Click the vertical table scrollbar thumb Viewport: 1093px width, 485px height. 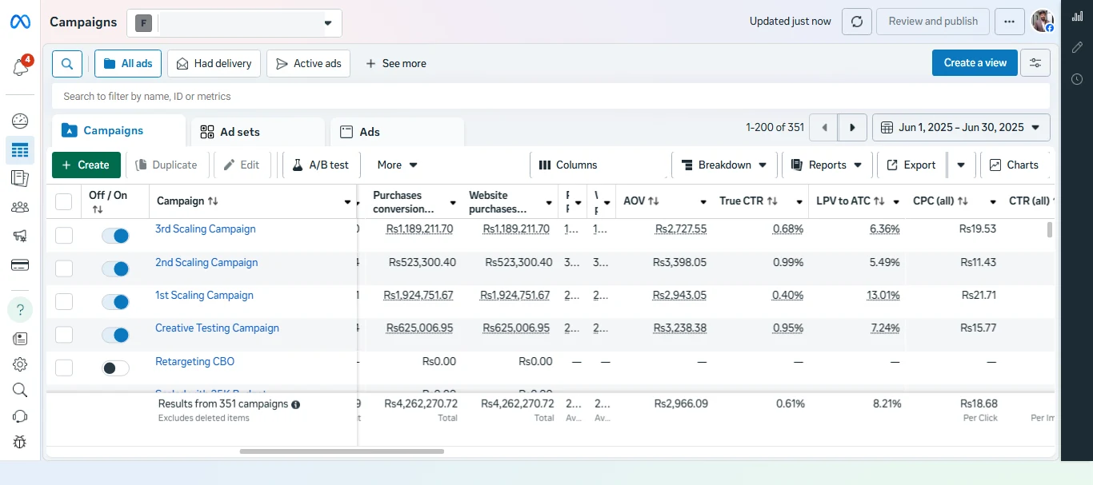coord(1049,230)
